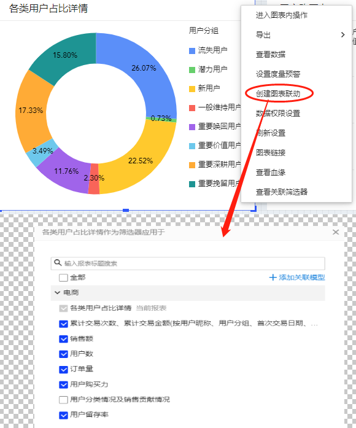Collapse the 电商 group
This screenshot has width=356, height=428.
(57, 293)
